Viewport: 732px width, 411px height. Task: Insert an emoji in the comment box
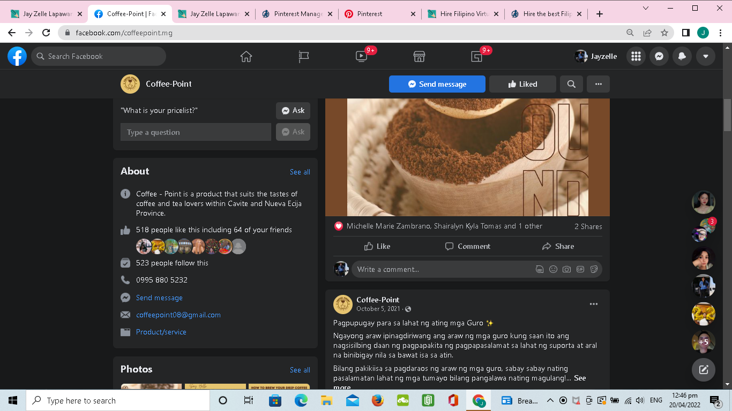(x=553, y=269)
